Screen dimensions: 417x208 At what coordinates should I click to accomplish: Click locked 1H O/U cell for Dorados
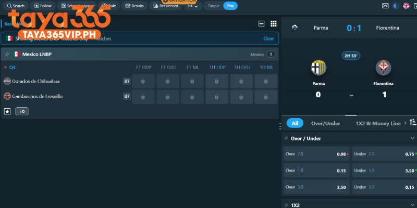coord(241,81)
